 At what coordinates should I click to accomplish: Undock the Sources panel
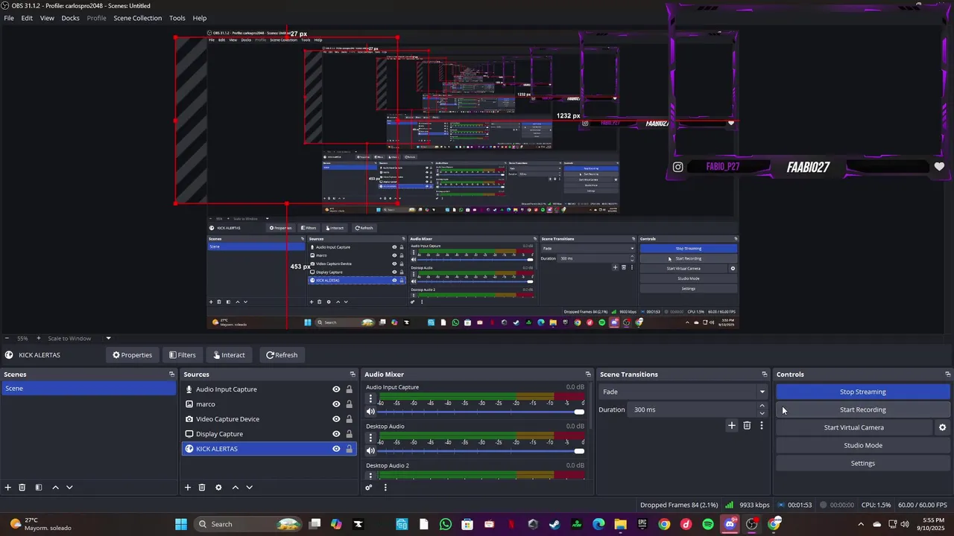coord(353,374)
